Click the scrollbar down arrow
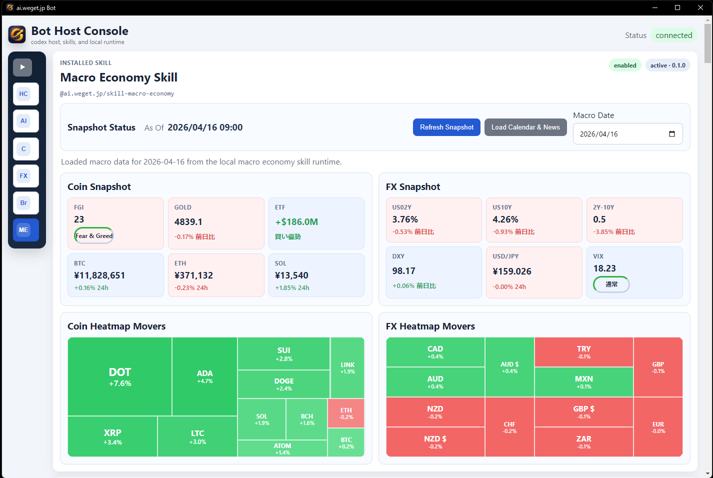Image resolution: width=713 pixels, height=478 pixels. coord(707,473)
